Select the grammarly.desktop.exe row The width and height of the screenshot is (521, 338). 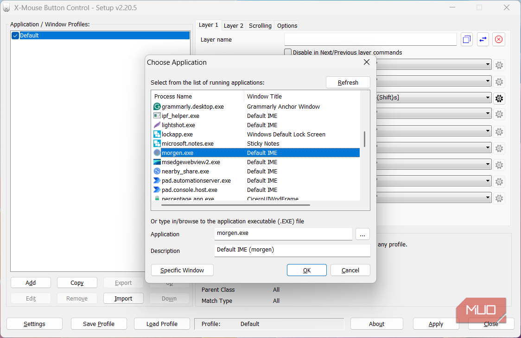(256, 106)
